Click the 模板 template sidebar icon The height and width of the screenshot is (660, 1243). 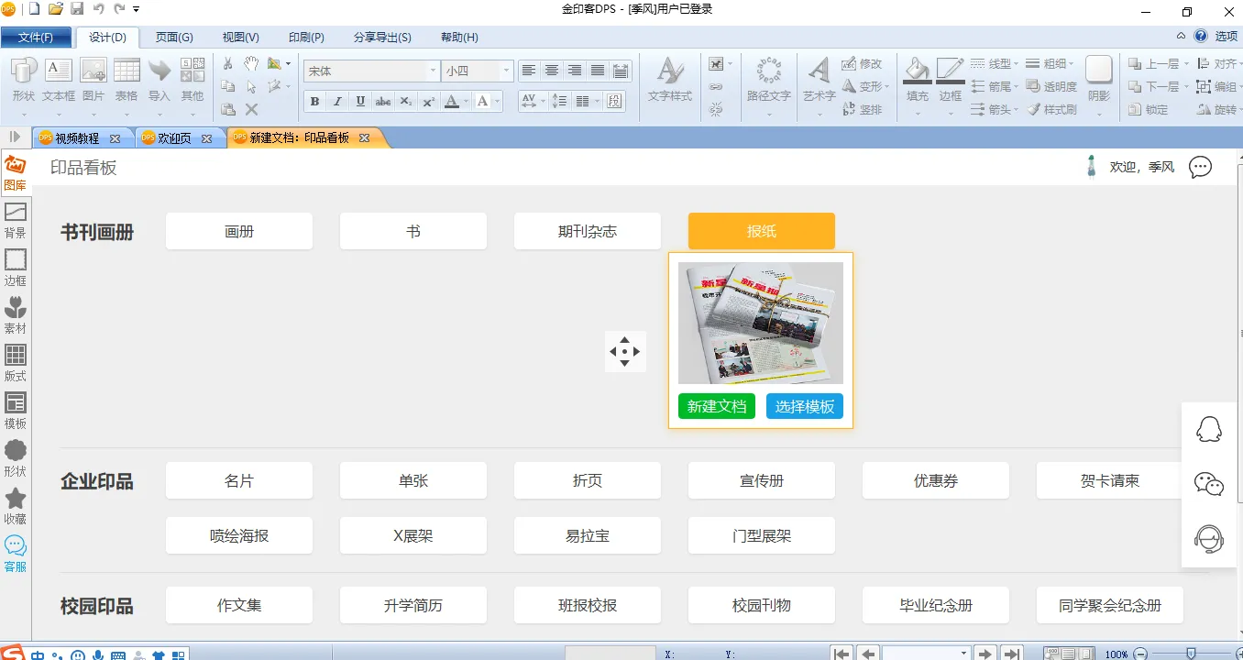[x=15, y=411]
